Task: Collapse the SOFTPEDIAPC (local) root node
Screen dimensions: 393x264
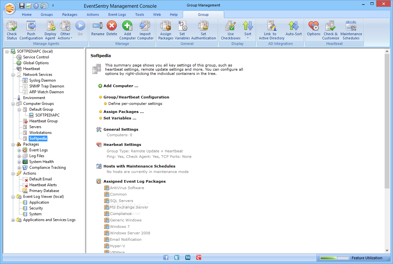Action: coord(7,51)
